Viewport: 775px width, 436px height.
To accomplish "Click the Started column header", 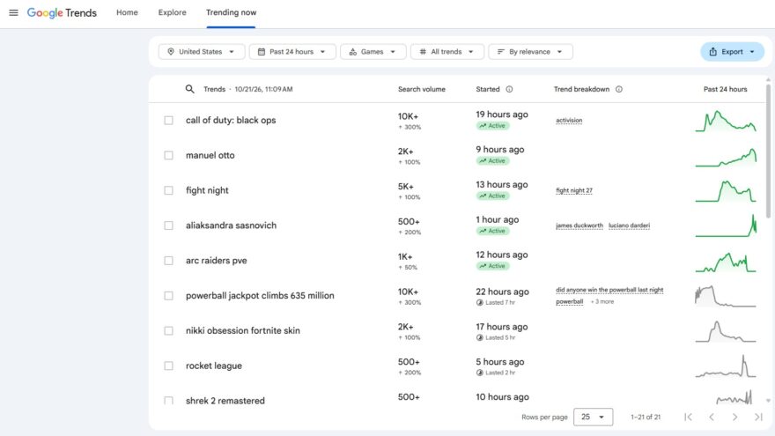I will click(x=488, y=89).
